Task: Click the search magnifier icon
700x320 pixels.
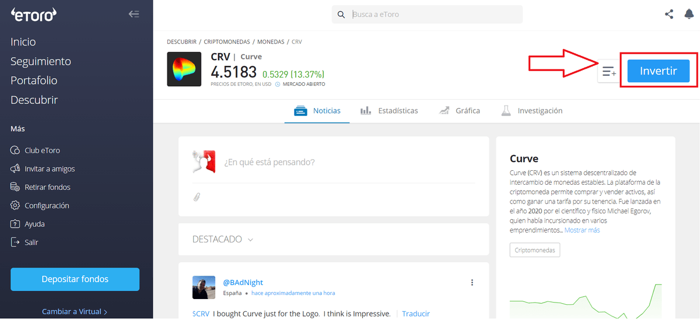Action: [341, 15]
